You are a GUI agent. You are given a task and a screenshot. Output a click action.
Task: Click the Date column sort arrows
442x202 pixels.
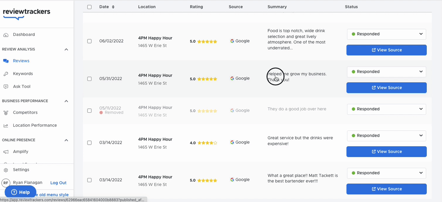point(113,7)
